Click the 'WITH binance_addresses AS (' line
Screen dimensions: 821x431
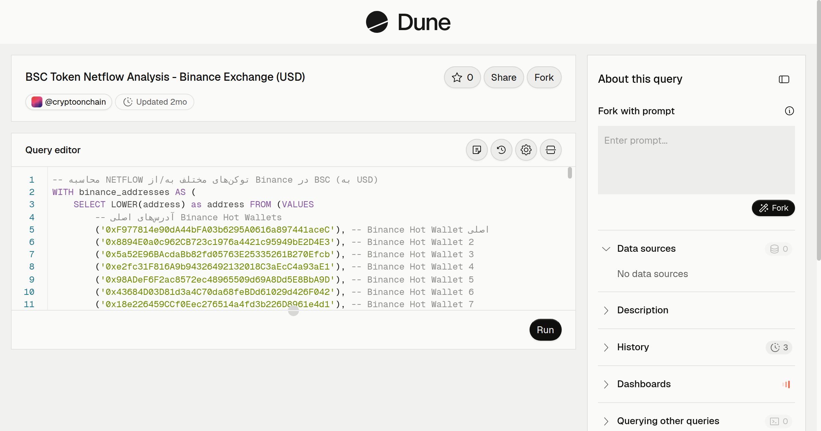[x=124, y=192]
